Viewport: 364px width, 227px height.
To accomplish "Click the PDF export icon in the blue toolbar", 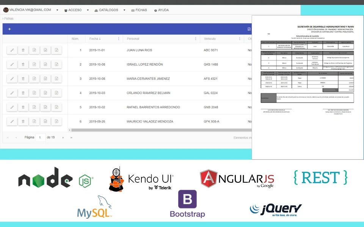I will click(249, 29).
